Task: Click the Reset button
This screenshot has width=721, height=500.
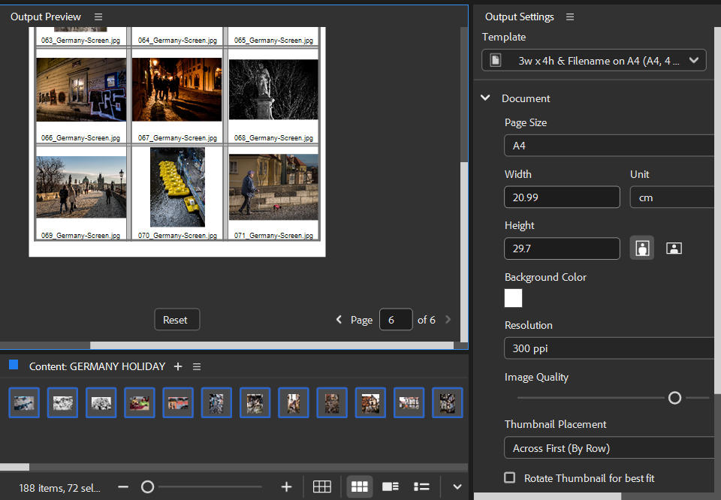Action: coord(175,320)
